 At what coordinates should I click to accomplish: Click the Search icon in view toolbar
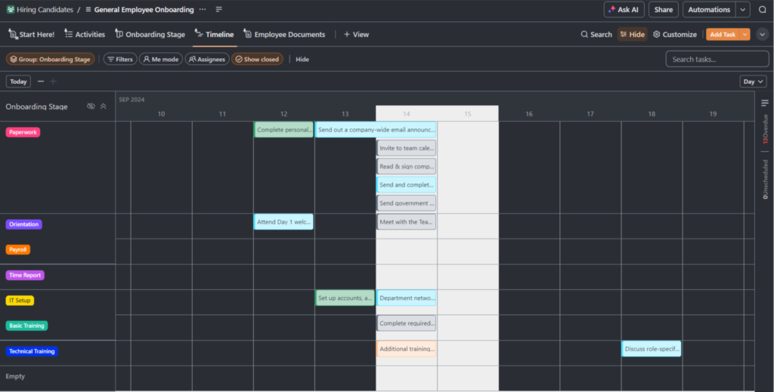tap(596, 35)
